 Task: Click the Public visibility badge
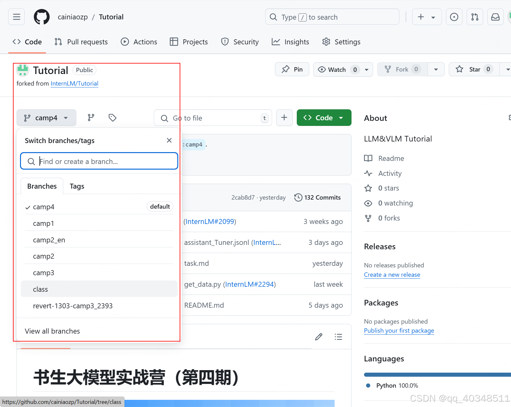[x=84, y=70]
